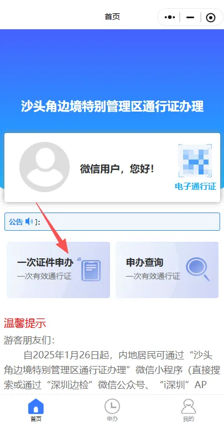Tap the 公告 announcement bar
Viewport: 224px width, 424px height.
coord(112,222)
